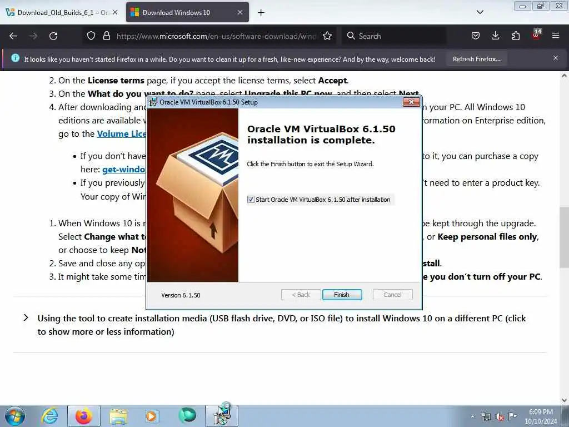
Task: Open the Firefox downloads panel
Action: [x=495, y=36]
